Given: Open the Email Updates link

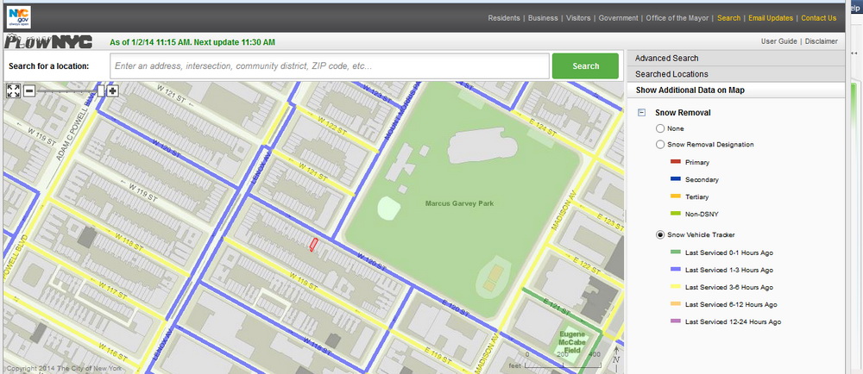Looking at the screenshot, I should coord(771,18).
